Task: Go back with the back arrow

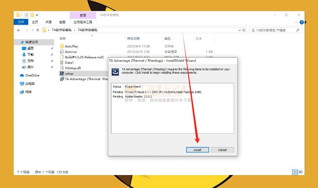Action: [19, 30]
